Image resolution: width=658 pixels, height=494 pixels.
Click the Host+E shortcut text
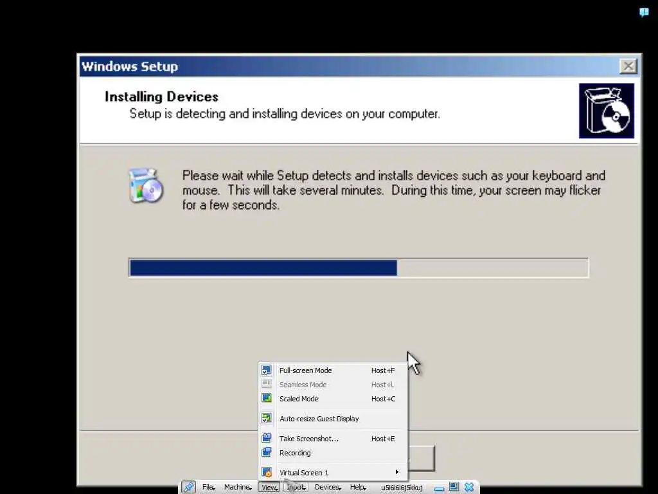pos(383,439)
